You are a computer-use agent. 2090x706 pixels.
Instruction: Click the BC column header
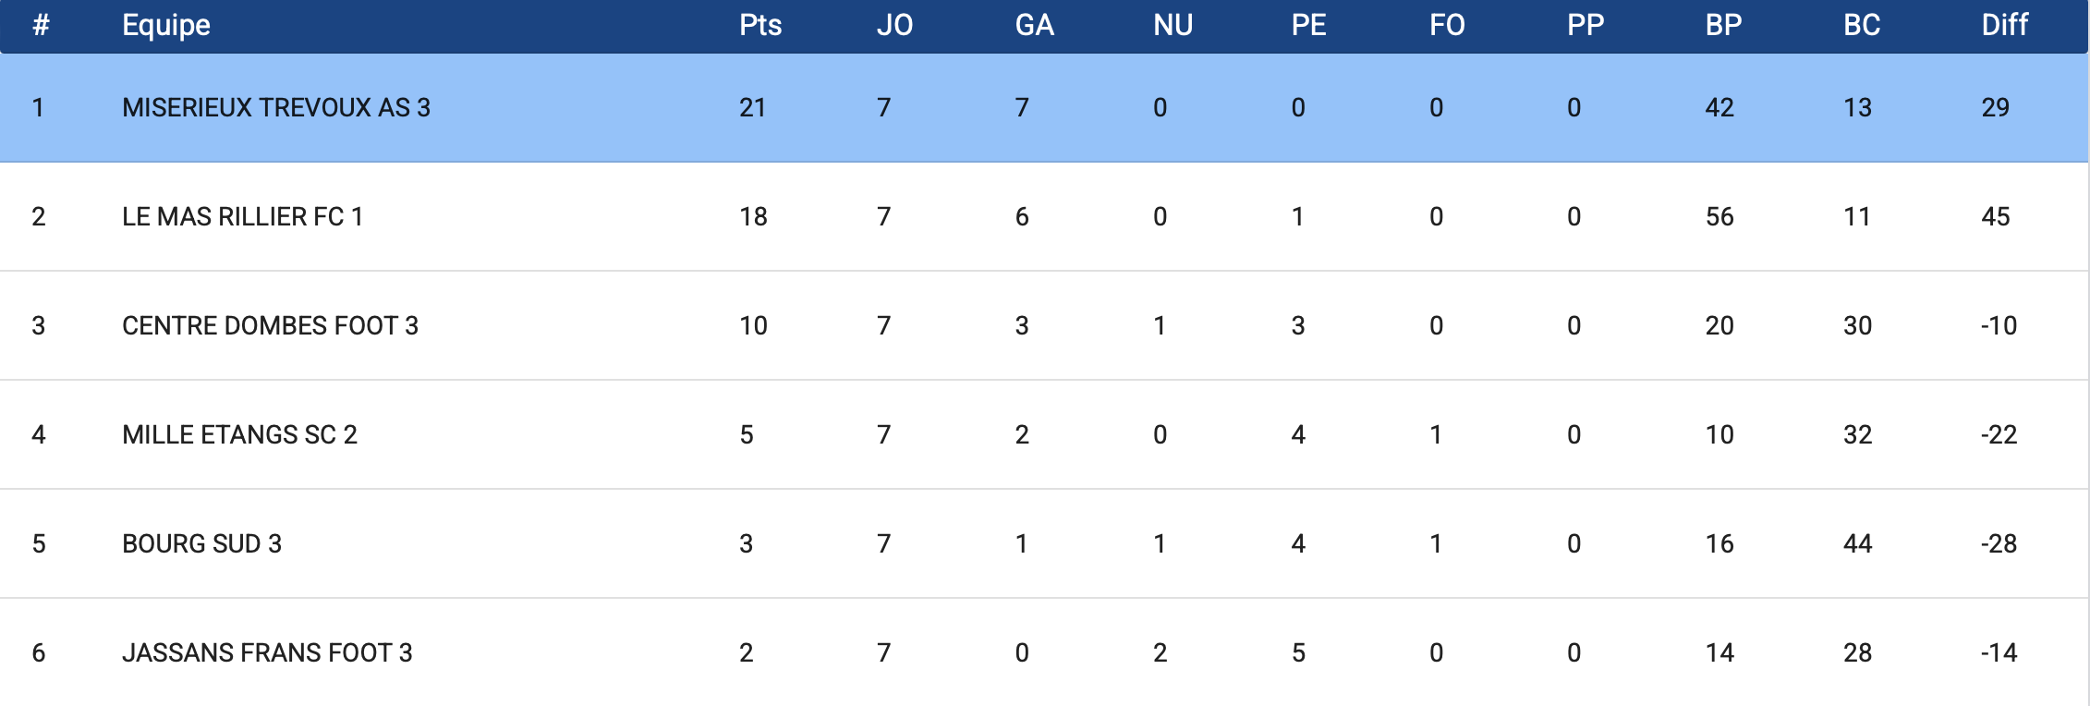pos(1862,25)
